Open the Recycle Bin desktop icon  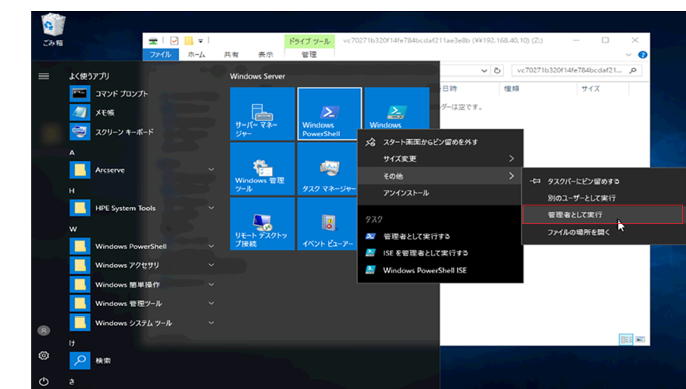click(x=53, y=29)
